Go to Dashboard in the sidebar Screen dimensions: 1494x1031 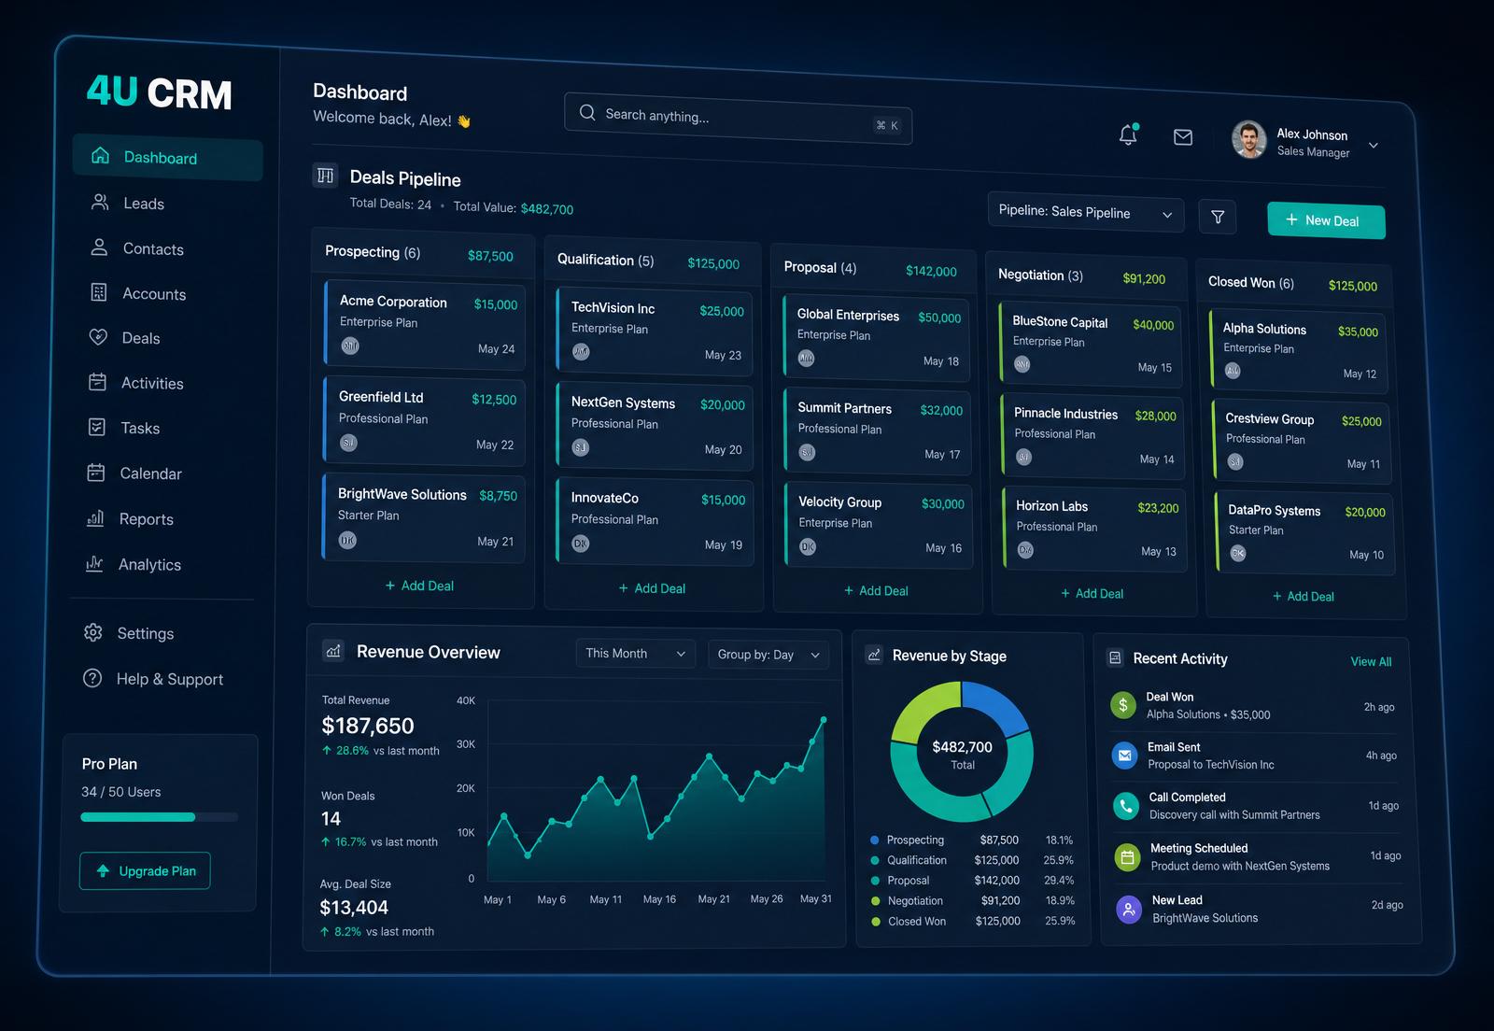pos(167,157)
